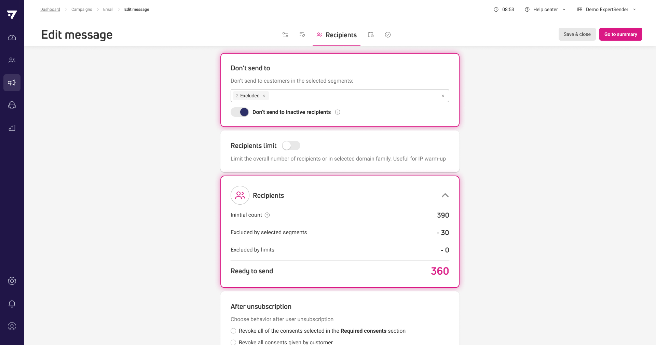Open the Demo ExpertSender account dropdown
This screenshot has height=345, width=656.
(x=606, y=9)
